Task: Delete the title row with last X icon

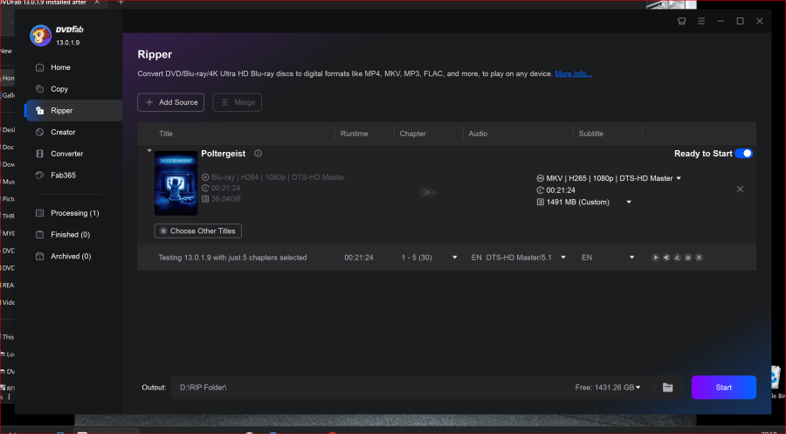Action: 699,258
